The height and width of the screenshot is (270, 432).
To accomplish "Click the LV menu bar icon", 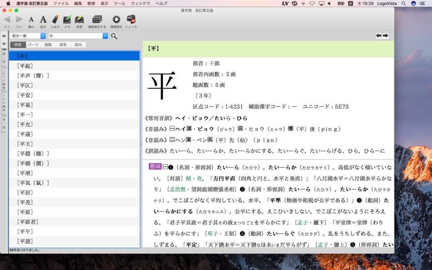I will pyautogui.click(x=286, y=4).
